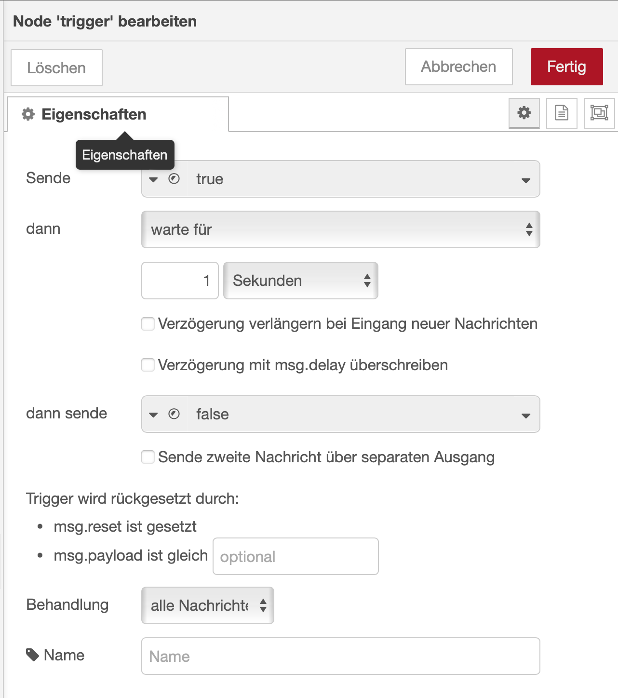Open Behandlung 'alle Nachrichten' dropdown
This screenshot has width=618, height=698.
208,605
